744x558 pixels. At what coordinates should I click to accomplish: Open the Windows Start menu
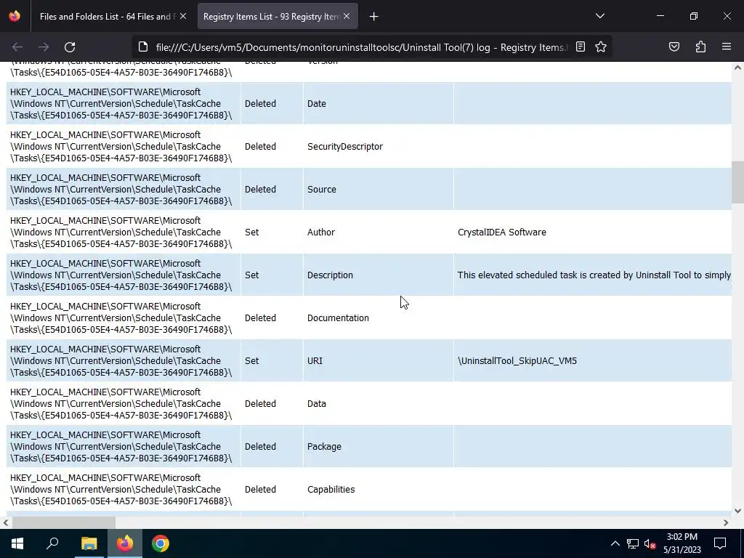(17, 543)
